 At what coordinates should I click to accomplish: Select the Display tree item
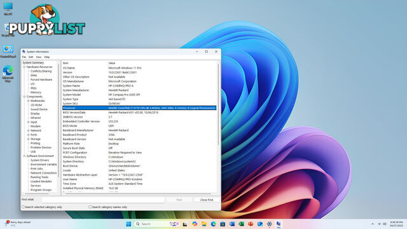pyautogui.click(x=35, y=113)
